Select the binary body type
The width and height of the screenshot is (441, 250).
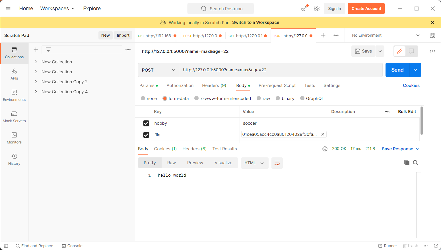(x=278, y=98)
